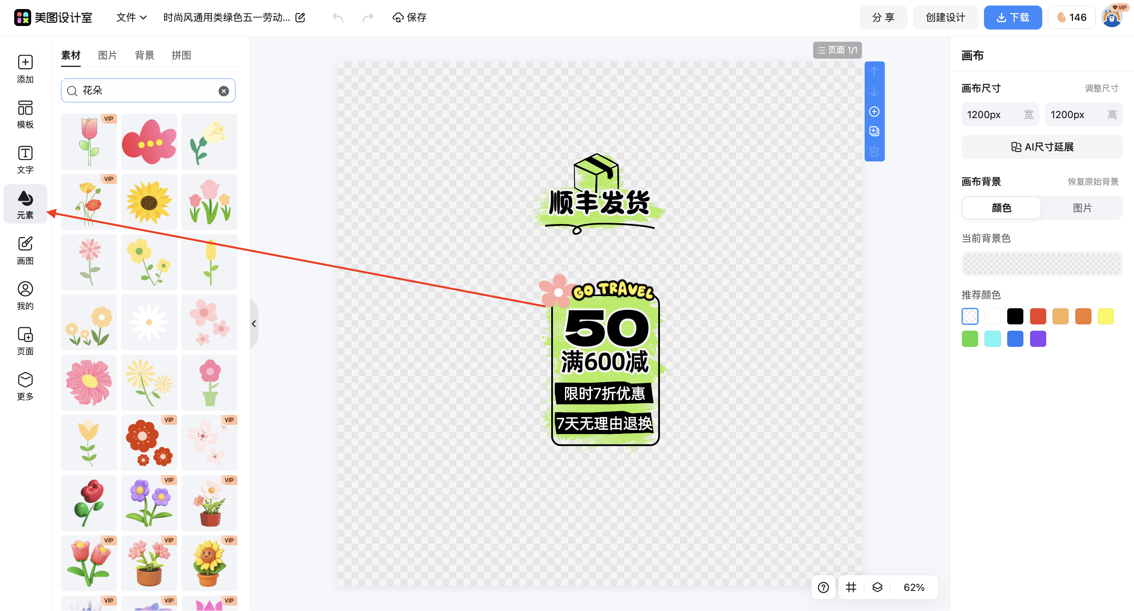Screen dimensions: 1134x611
Task: Open the 我的 (My assets) panel
Action: click(x=25, y=295)
